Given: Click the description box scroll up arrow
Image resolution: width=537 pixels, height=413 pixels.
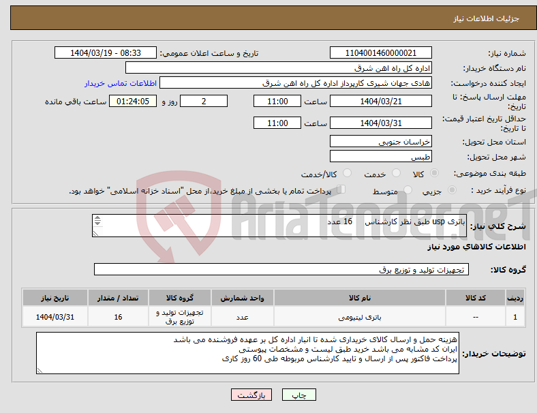Looking at the screenshot, I should point(97,218).
